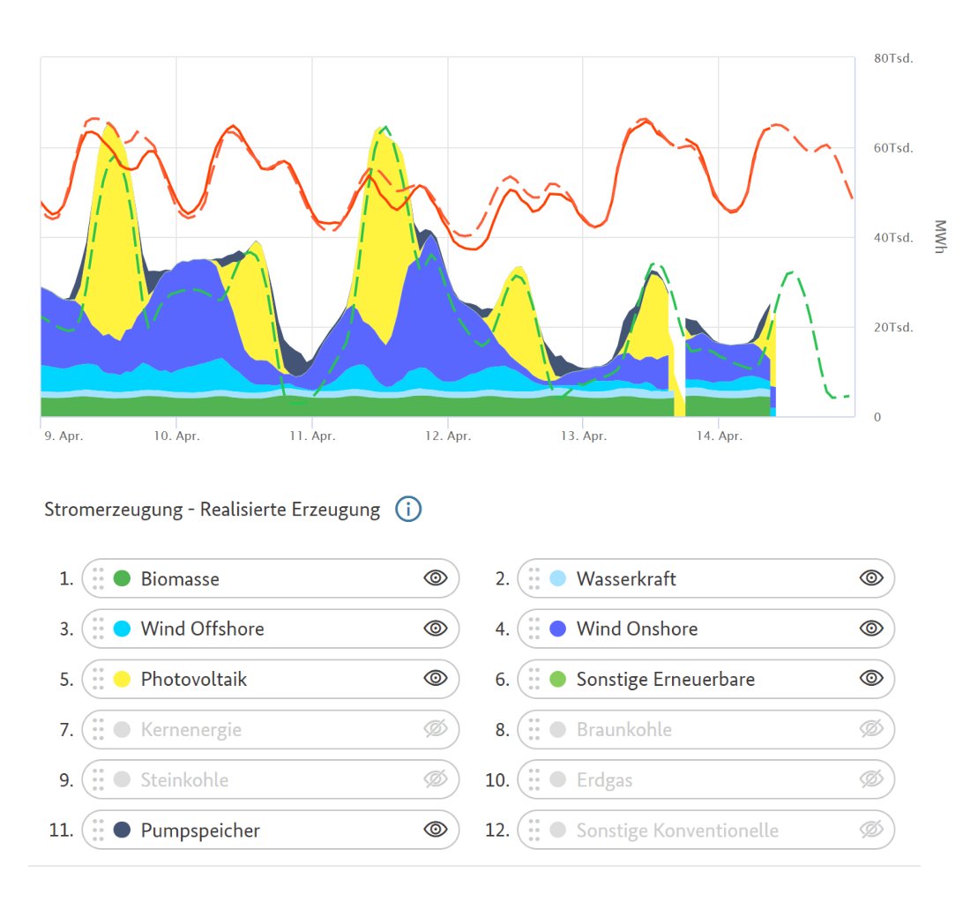Select the greyed Steinkohle legend label
Image resolution: width=963 pixels, height=901 pixels.
click(184, 780)
